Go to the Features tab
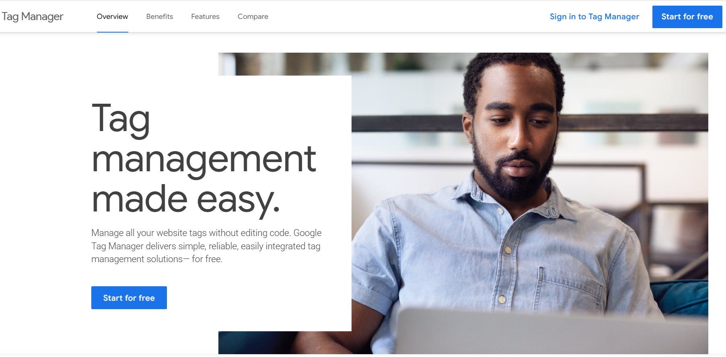The image size is (726, 357). pos(205,16)
